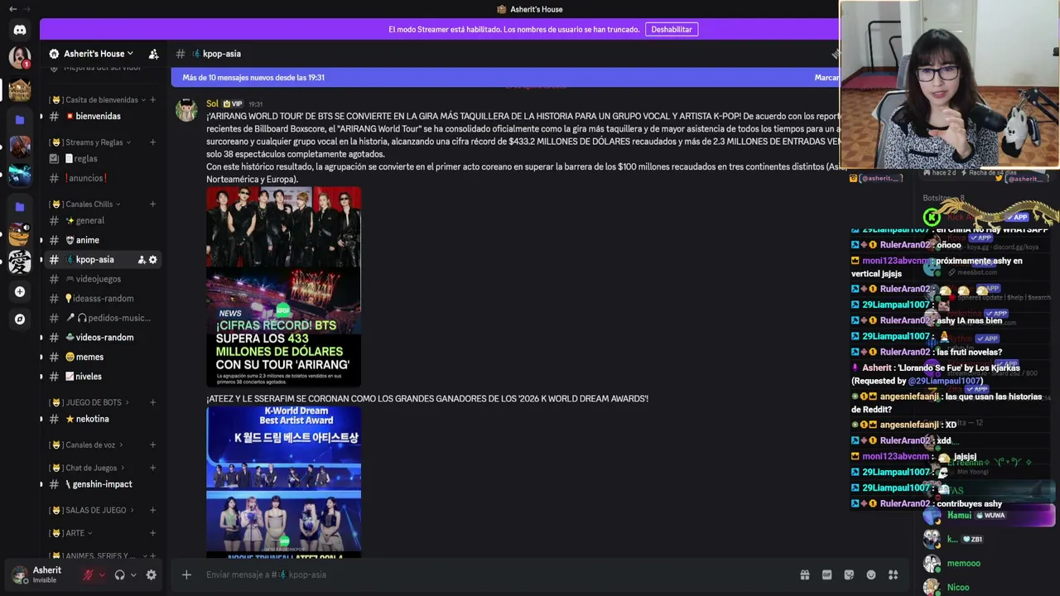
Task: Add a channel to ARTE category
Action: 152,533
